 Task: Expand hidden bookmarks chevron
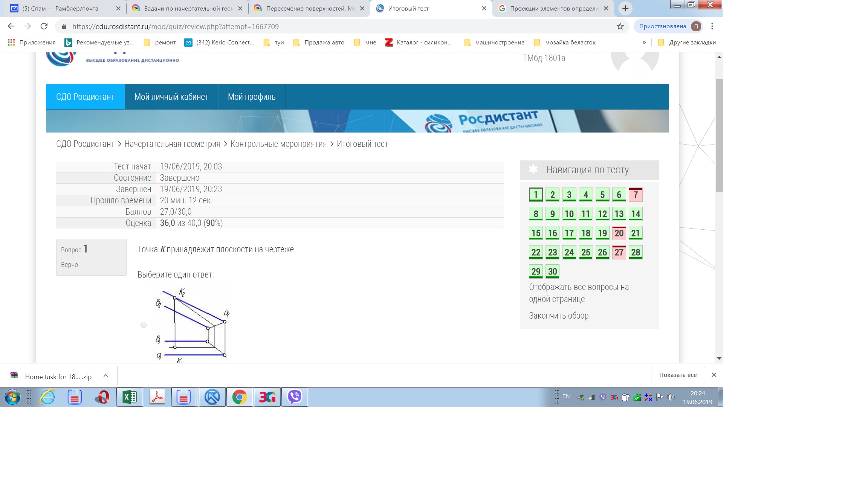click(x=644, y=43)
